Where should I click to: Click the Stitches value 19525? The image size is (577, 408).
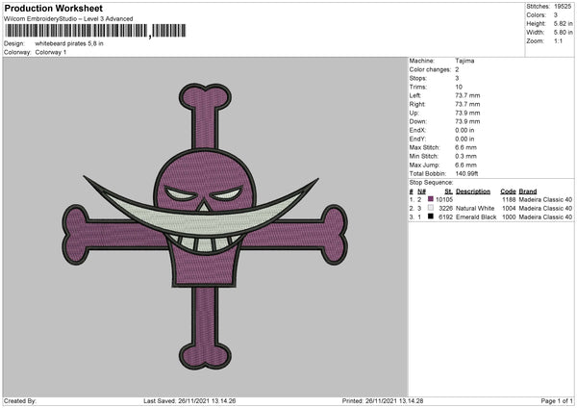pos(563,7)
